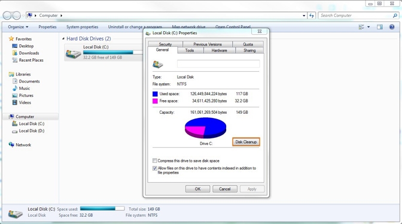Click OK in Properties dialog

pos(197,189)
